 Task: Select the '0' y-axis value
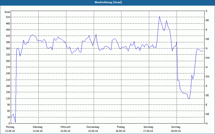point(9,124)
